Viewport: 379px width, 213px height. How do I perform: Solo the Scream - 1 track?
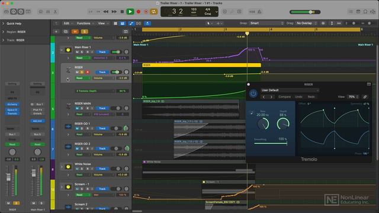[82, 189]
